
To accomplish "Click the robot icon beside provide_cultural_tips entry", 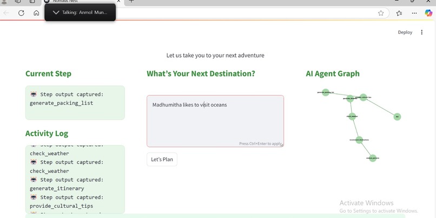I will (x=34, y=197).
